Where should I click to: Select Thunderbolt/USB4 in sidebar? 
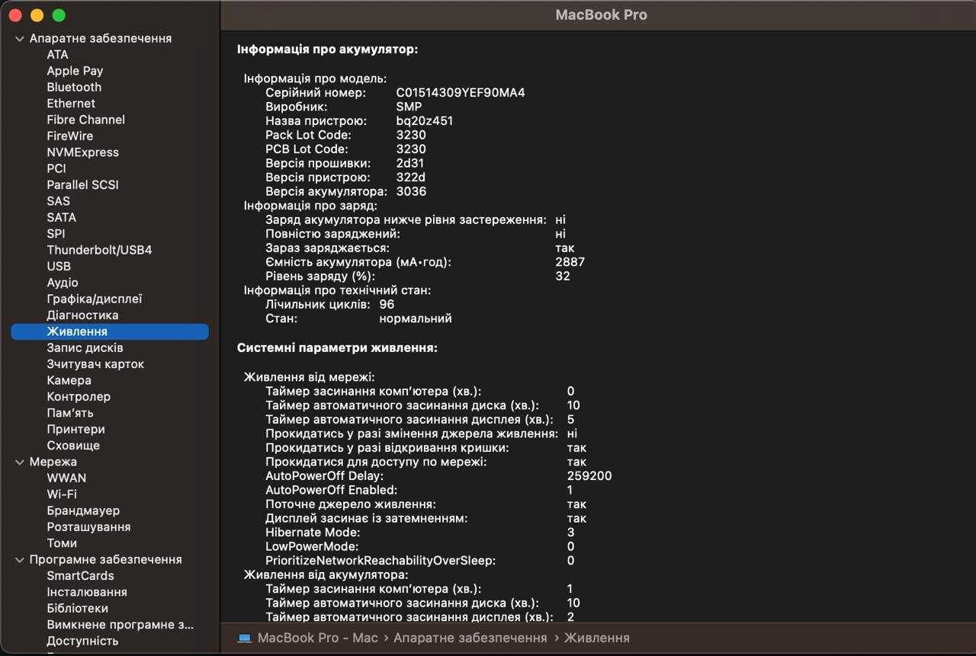(x=99, y=250)
